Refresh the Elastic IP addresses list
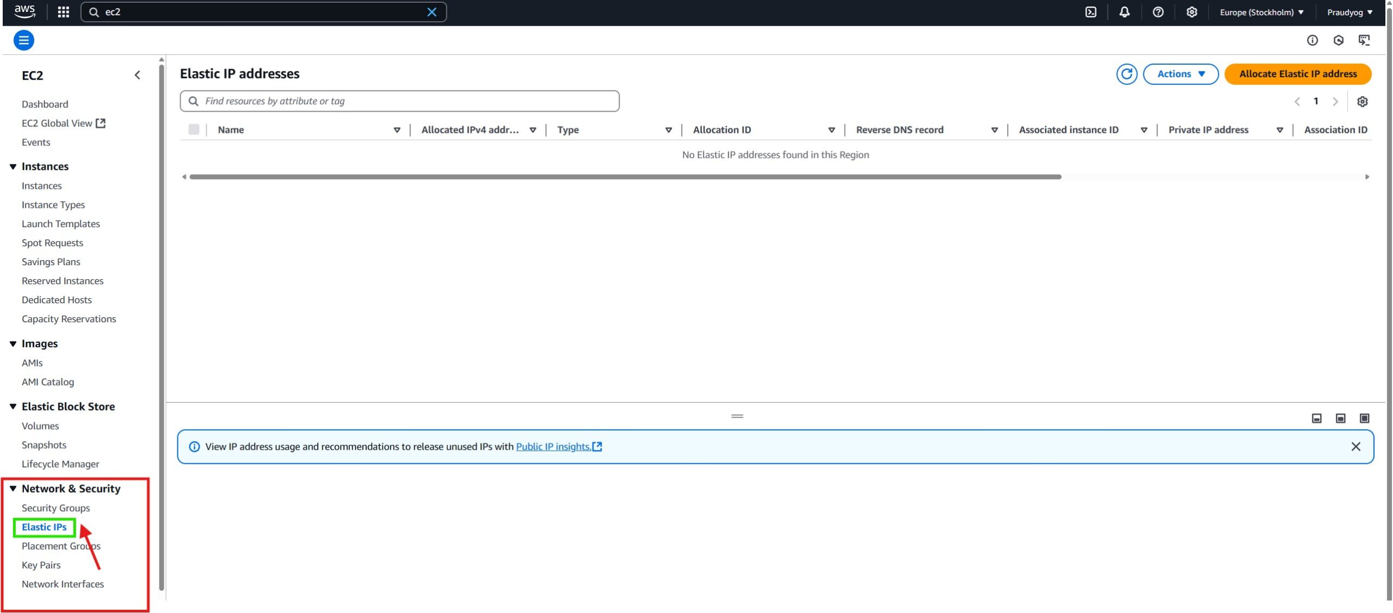Image resolution: width=1393 pixels, height=613 pixels. pos(1126,74)
